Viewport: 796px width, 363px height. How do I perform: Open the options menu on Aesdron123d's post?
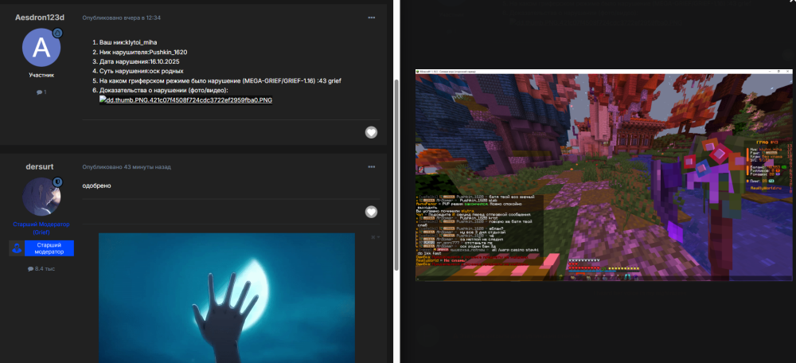click(x=372, y=18)
